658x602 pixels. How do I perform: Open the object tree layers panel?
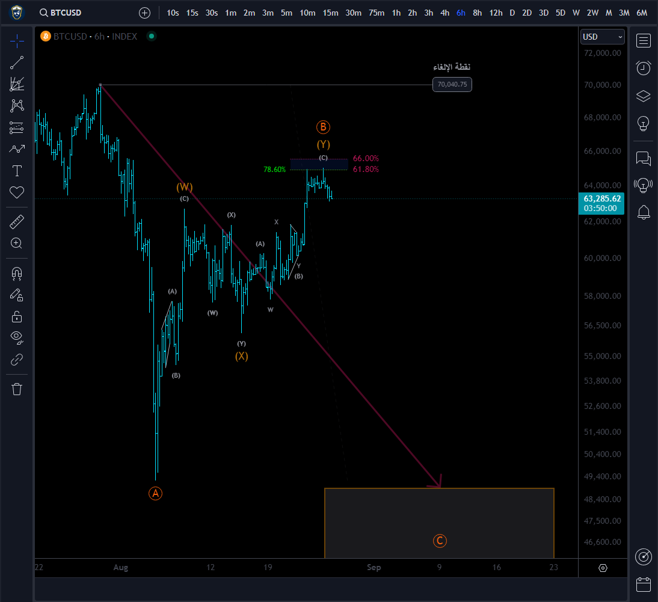coord(644,96)
